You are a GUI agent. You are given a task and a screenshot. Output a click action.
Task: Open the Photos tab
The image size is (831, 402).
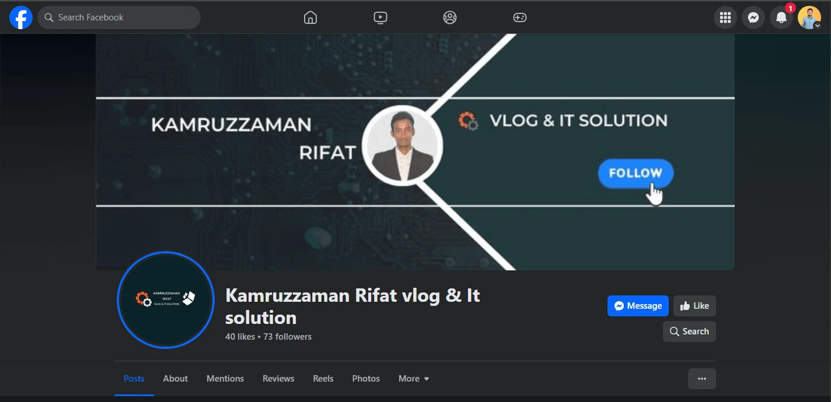366,379
